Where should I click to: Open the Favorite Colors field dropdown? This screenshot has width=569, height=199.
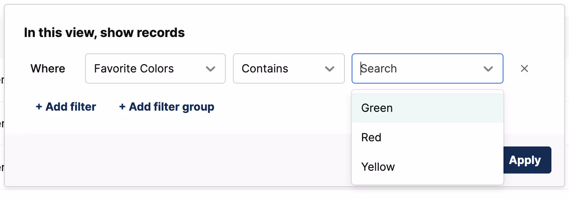click(x=155, y=68)
